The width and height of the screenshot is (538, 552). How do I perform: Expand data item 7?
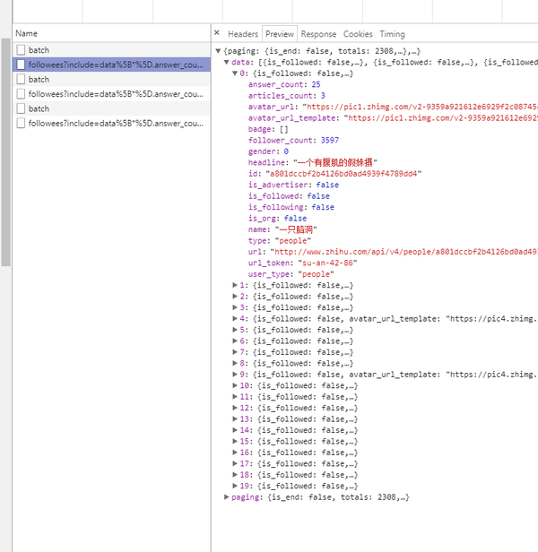pos(235,352)
